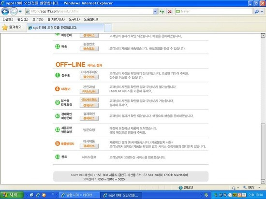Open a new blank tab button
This screenshot has height=199, width=266.
pos(108,28)
